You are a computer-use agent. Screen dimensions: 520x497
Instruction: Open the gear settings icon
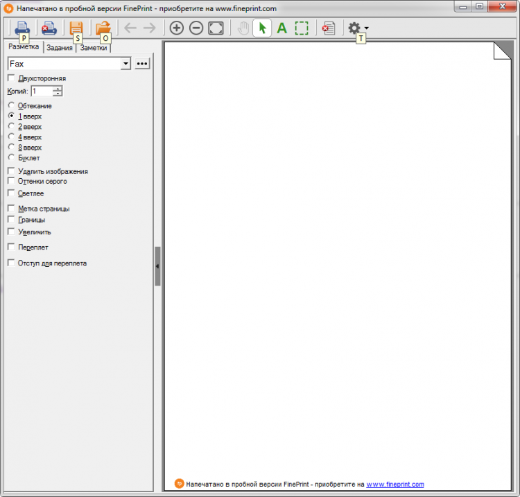pos(354,28)
